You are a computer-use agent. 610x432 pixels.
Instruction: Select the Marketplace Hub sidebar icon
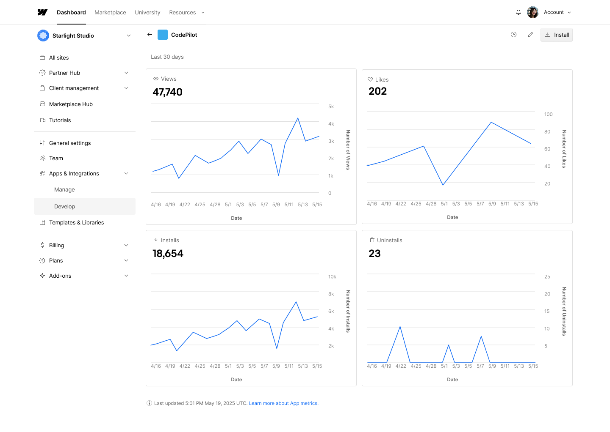(42, 104)
